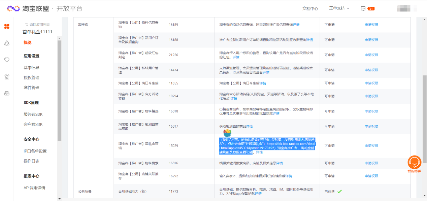Click the 淘宝联盟 logo in the header

28,8
